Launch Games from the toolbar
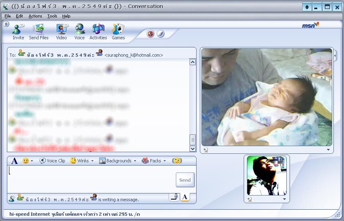 tap(118, 31)
